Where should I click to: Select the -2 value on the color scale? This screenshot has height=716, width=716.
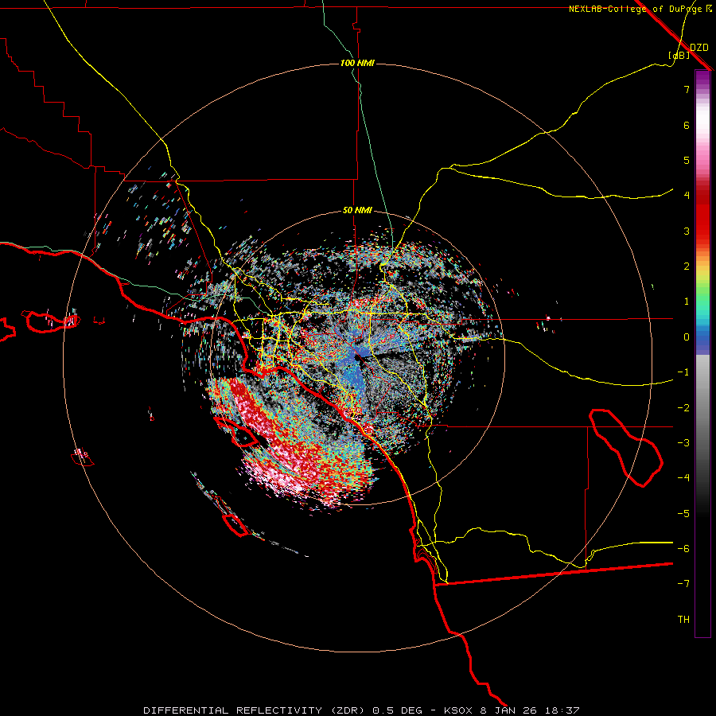(x=683, y=408)
